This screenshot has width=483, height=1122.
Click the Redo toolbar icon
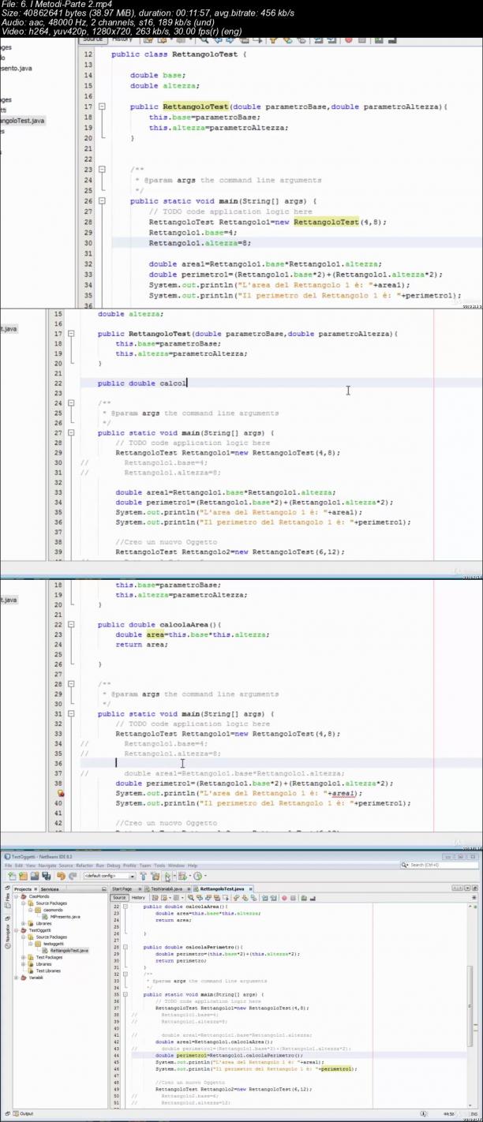(73, 876)
